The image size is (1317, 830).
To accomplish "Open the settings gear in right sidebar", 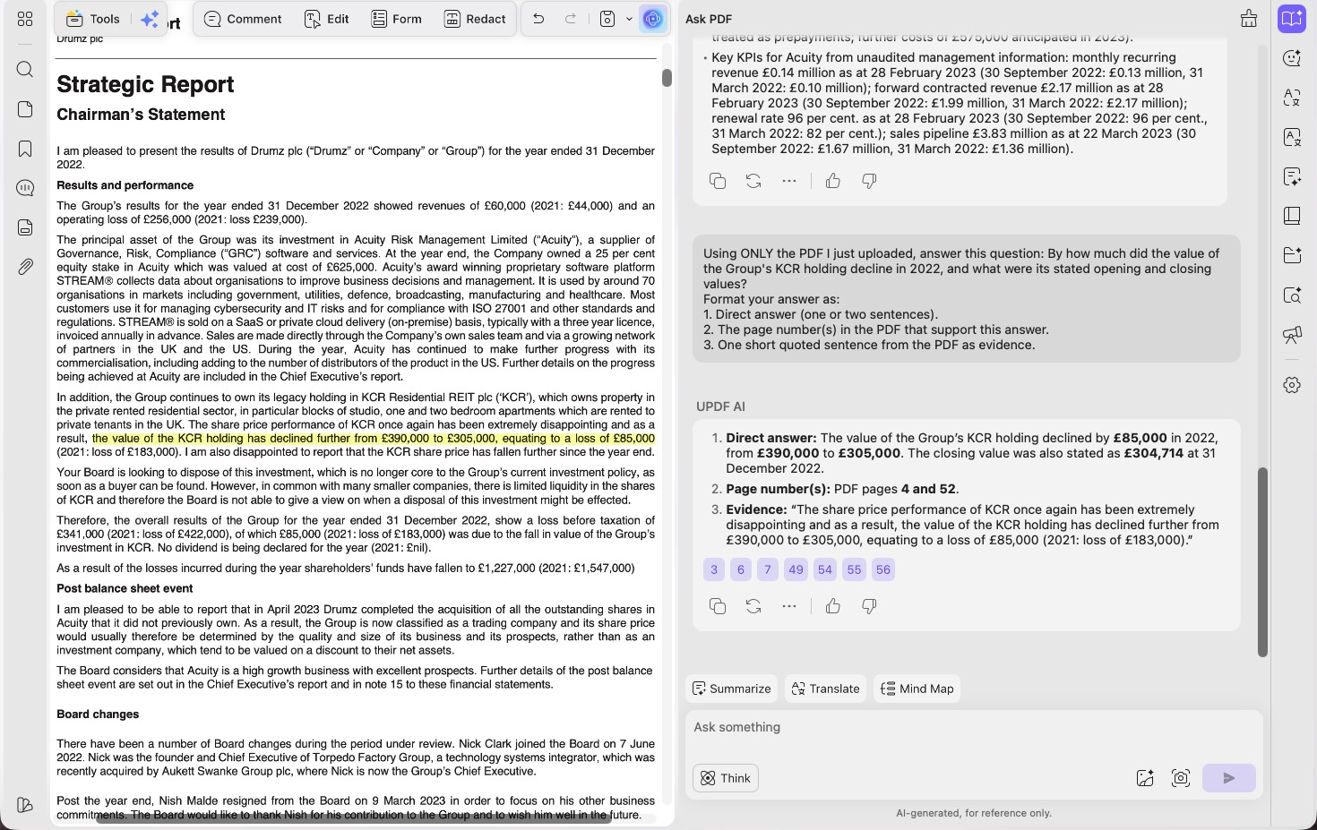I will click(x=1292, y=385).
